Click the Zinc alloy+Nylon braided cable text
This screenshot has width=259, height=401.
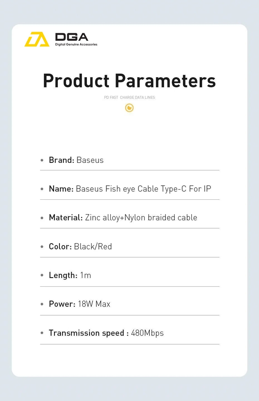[x=141, y=218]
